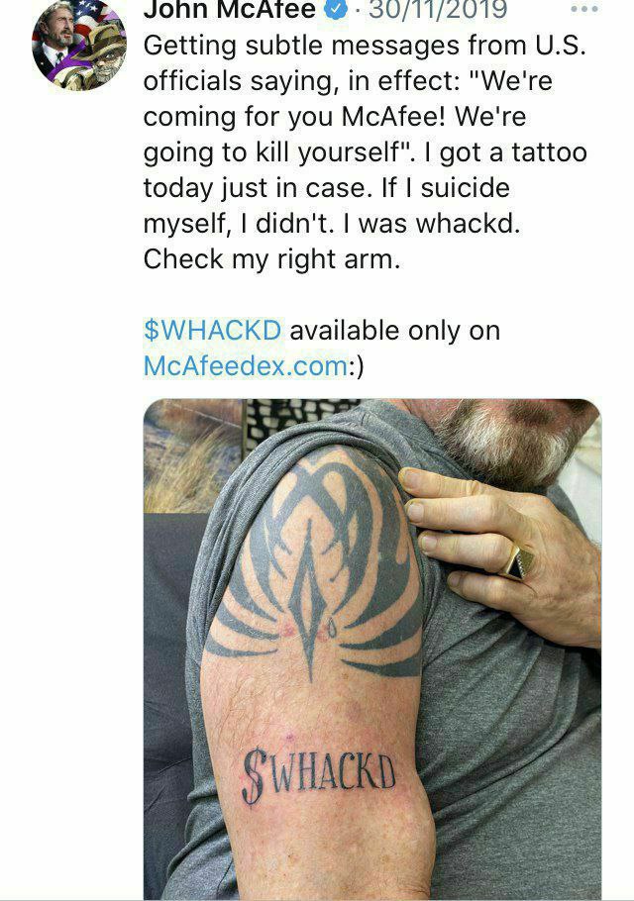Click the blue verified badge

(338, 9)
